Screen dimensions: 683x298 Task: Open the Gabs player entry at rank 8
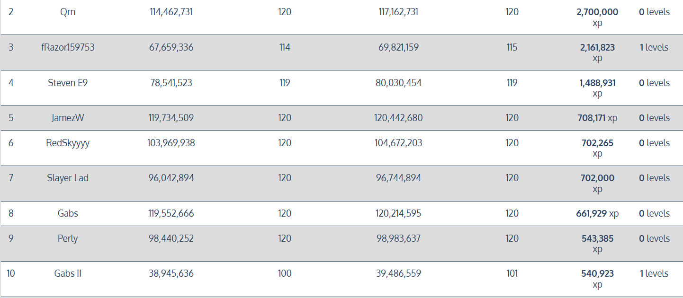(x=68, y=213)
